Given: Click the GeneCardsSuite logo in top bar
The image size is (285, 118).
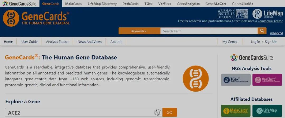Looking at the screenshot, I should coord(19,3).
